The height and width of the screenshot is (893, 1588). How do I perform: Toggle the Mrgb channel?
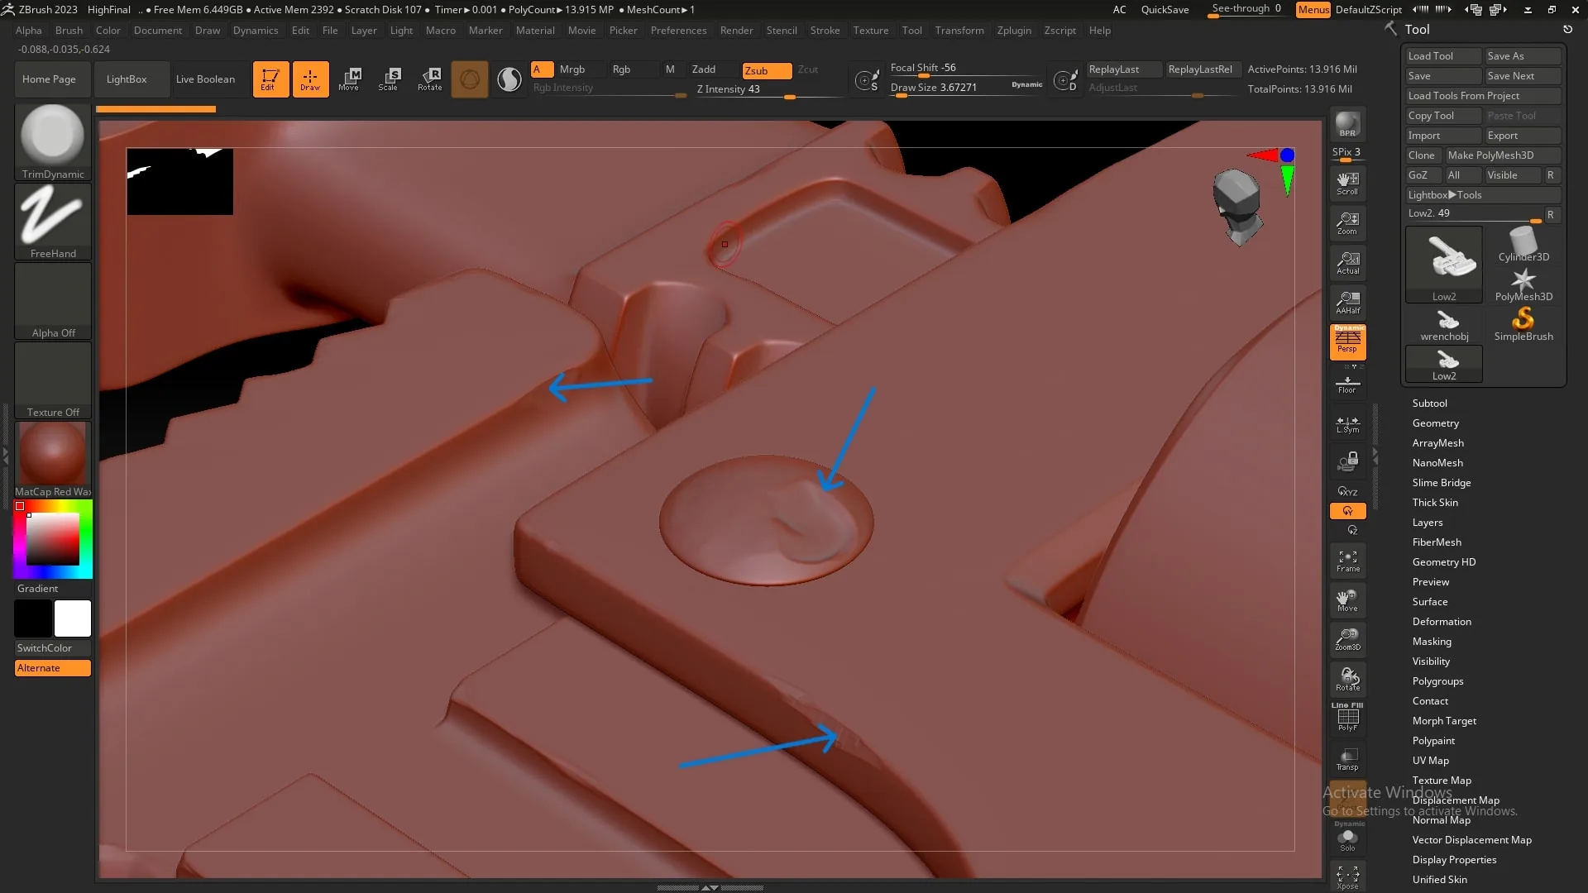[x=572, y=69]
